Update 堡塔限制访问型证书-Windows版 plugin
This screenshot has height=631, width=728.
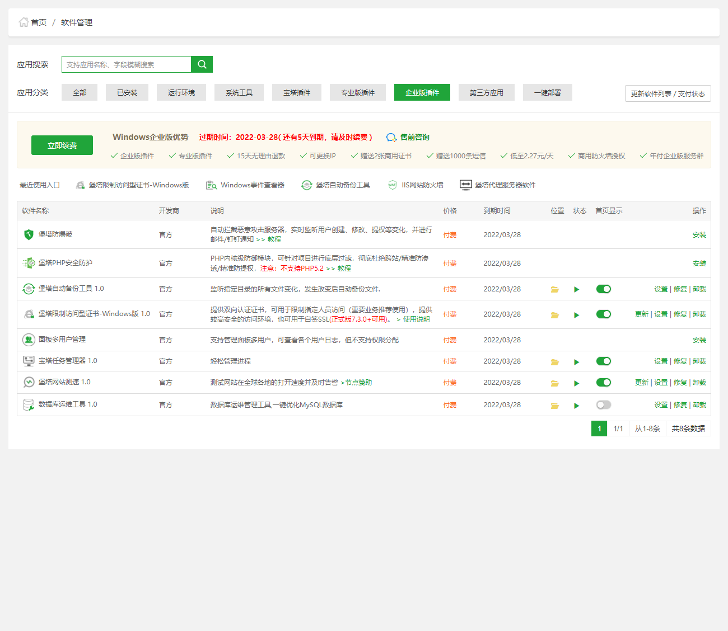[x=642, y=314]
